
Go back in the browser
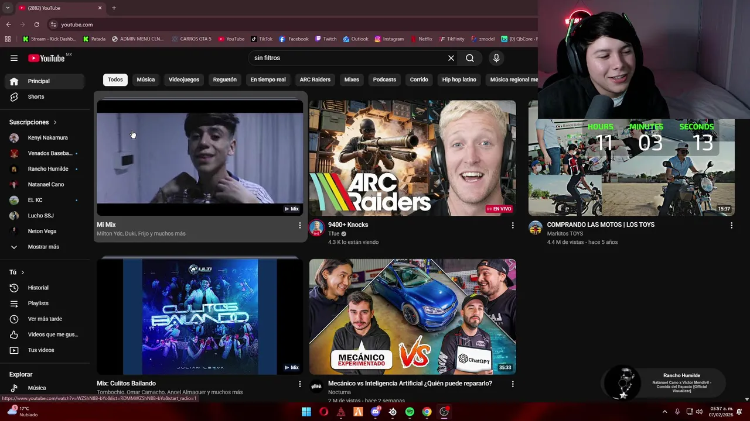(8, 25)
